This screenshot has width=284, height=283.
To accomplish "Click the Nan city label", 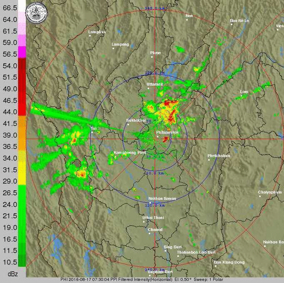I will 189,16.
